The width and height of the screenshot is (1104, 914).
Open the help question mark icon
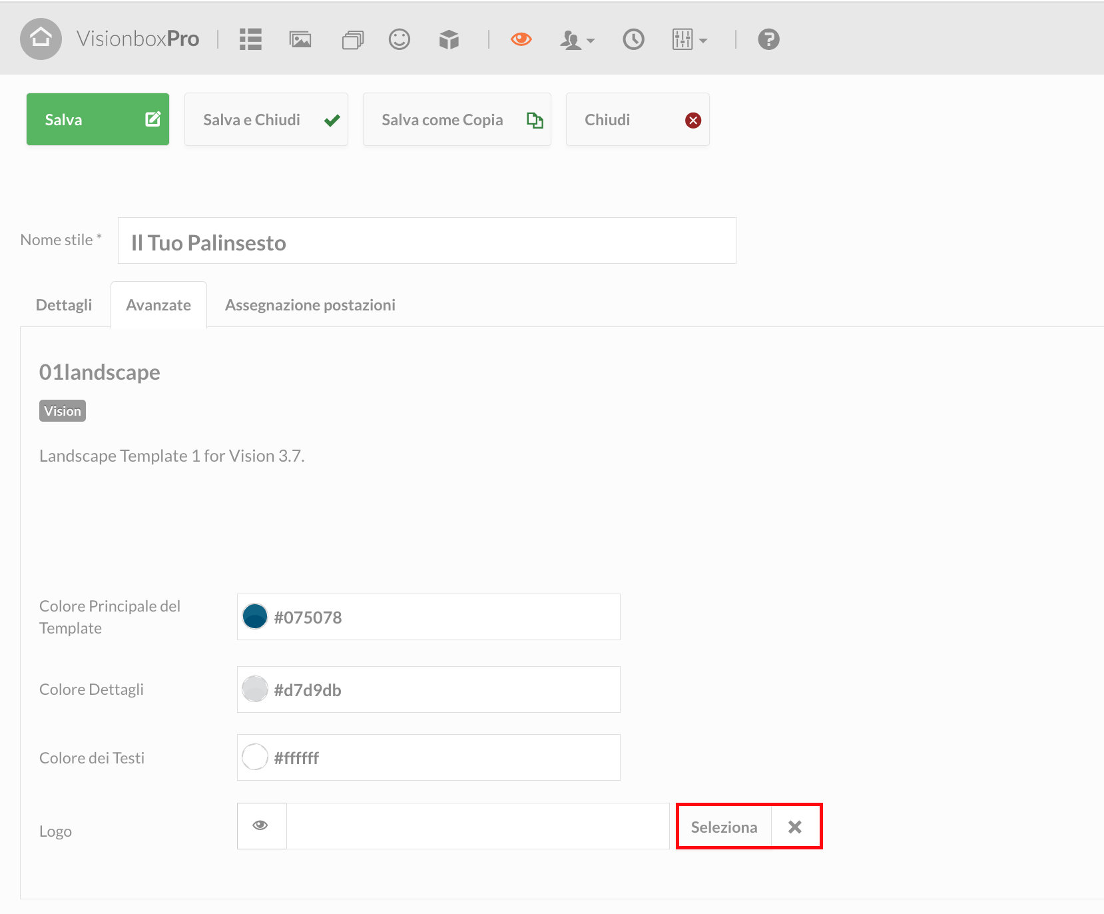pyautogui.click(x=768, y=39)
